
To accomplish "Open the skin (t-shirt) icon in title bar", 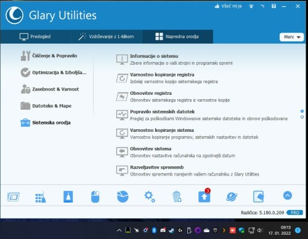I will pyautogui.click(x=251, y=6).
